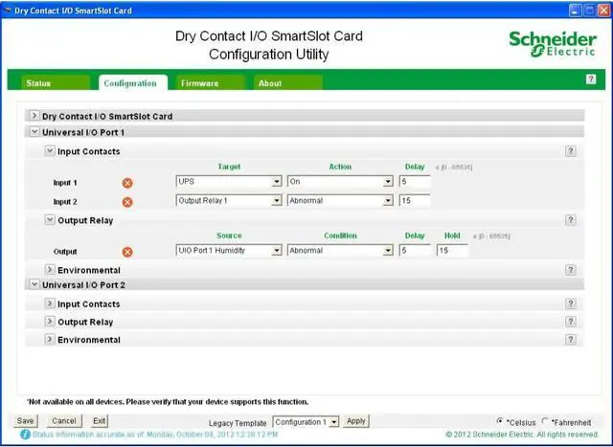Click the Apply button
Screen dimensions: 613x447
pyautogui.click(x=356, y=421)
